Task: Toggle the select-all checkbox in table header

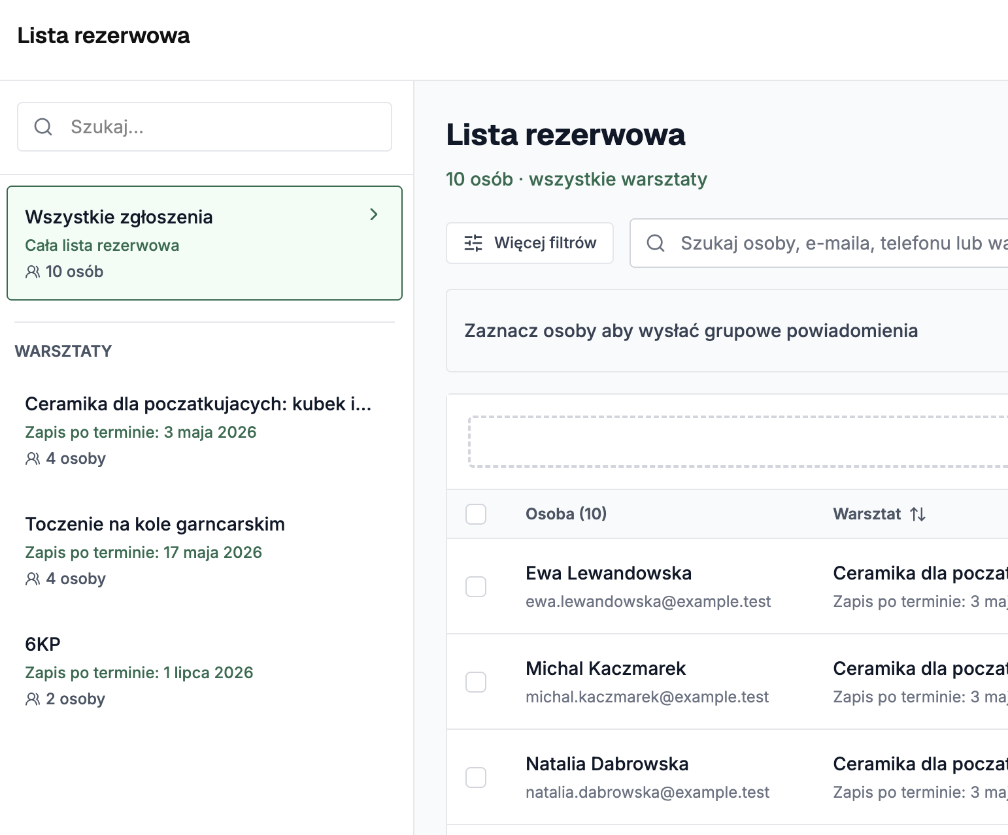Action: tap(476, 514)
